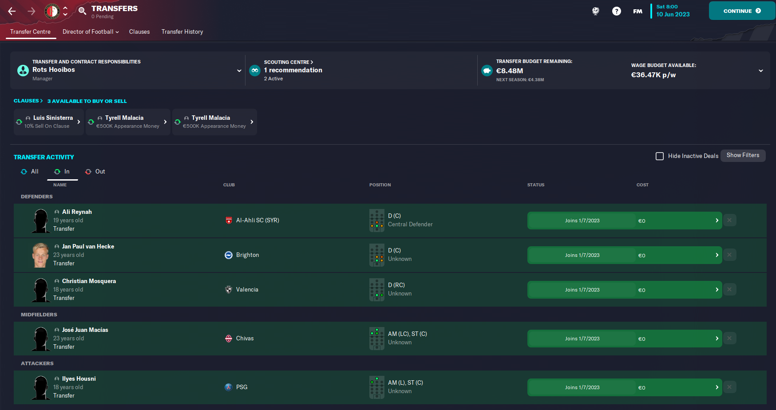Click the scouting centre binoculars icon
Viewport: 776px width, 410px height.
click(x=255, y=71)
